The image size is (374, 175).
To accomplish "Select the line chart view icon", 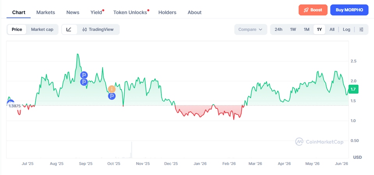I will (69, 30).
